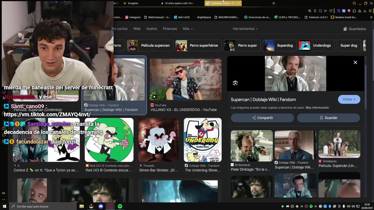Open the Paletools v24.0.1 bookmark

click(x=316, y=17)
